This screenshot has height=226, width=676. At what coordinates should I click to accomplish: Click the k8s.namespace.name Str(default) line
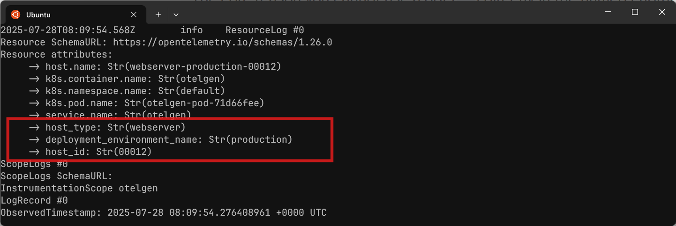click(127, 91)
